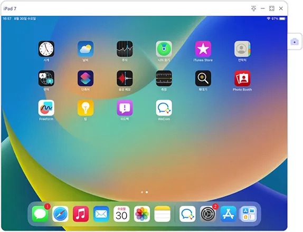Open the Find My app icon

164,49
